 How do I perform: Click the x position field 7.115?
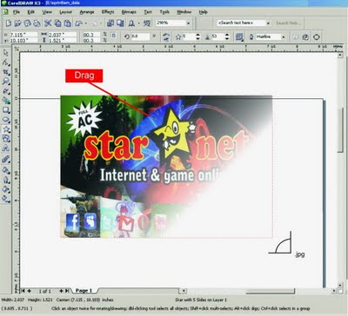tap(23, 35)
